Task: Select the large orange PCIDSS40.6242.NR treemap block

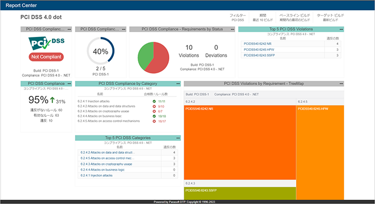Action: point(240,142)
